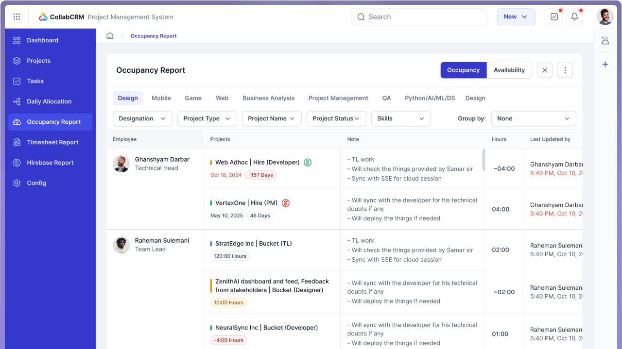Open the Group by None dropdown

click(x=533, y=119)
